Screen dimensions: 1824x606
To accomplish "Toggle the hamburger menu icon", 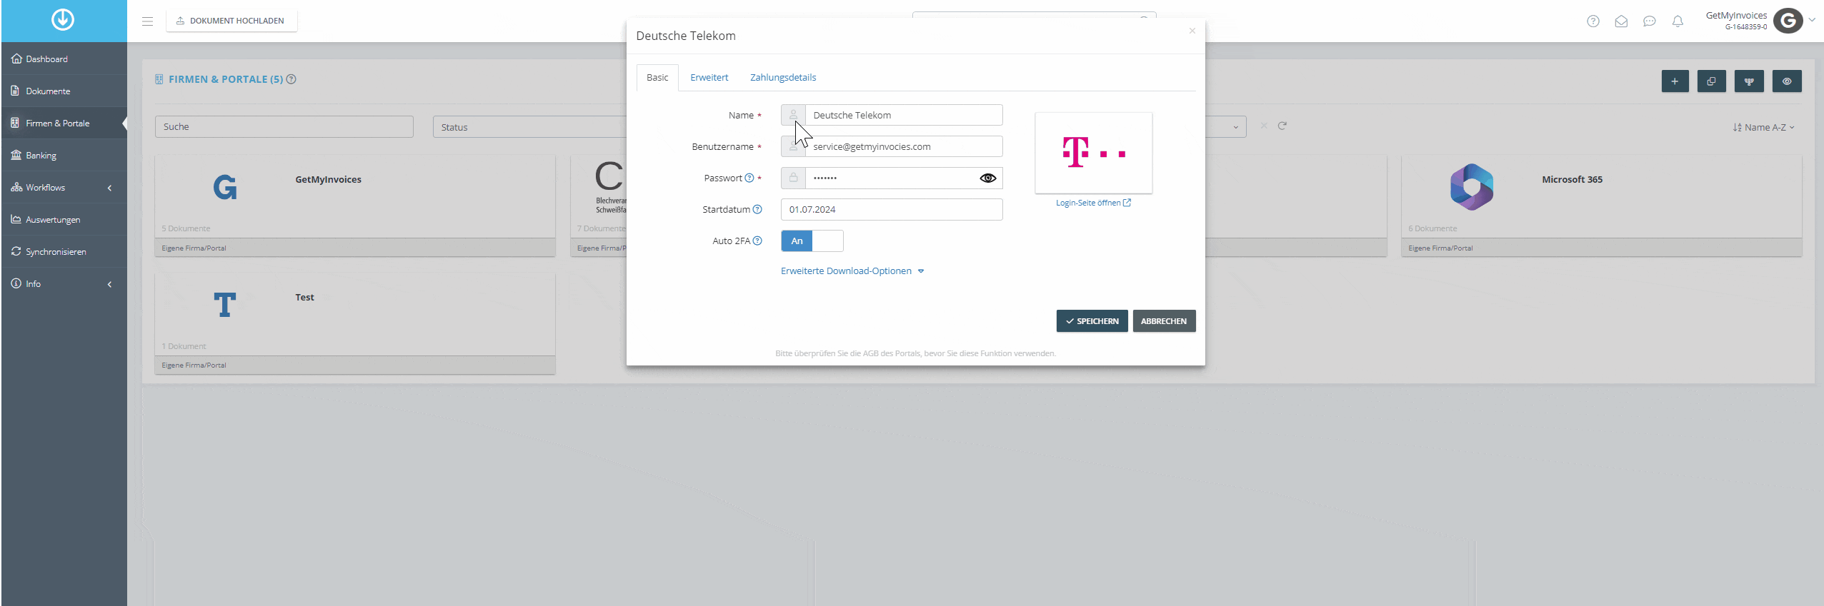I will tap(147, 21).
